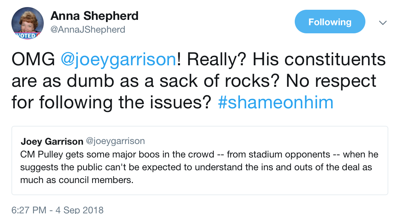The width and height of the screenshot is (395, 214).
Task: Click Joey Garrison's bold name in quoted tweet
Action: pyautogui.click(x=52, y=141)
